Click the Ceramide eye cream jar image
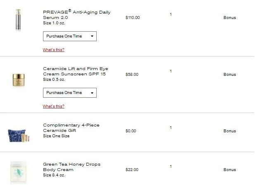Screen dimensions: 257x190 coord(19,80)
